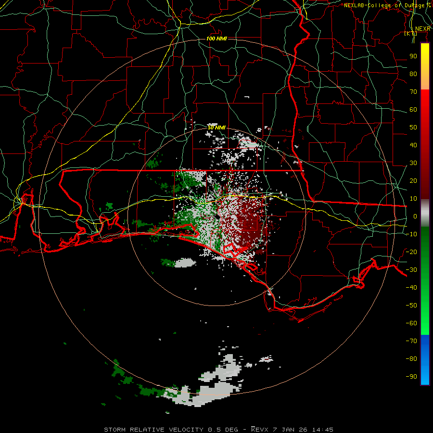Click the -50 value on velocity scale
Viewport: 433px width, 433px height.
point(411,305)
